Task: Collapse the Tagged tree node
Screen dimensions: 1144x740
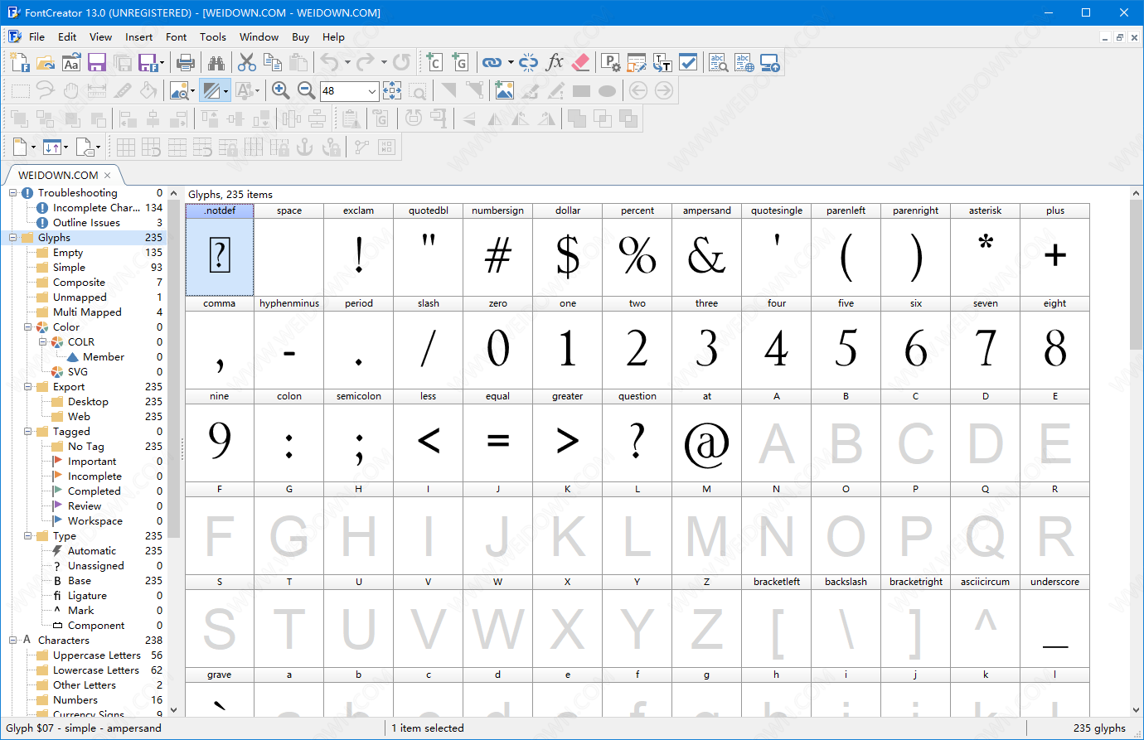Action: (x=28, y=432)
